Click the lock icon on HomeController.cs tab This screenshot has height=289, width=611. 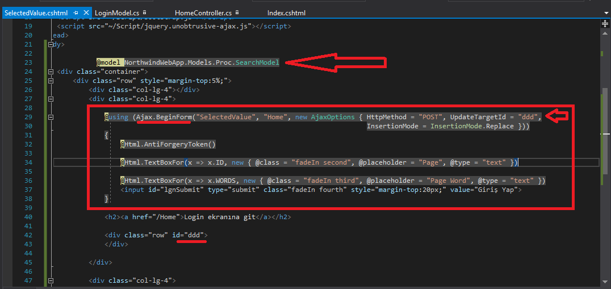[x=236, y=12]
